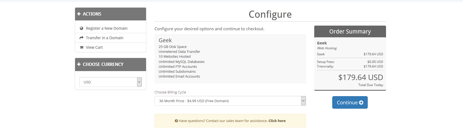
Task: Click the shopping cart icon beside View Cart
Action: click(x=81, y=47)
